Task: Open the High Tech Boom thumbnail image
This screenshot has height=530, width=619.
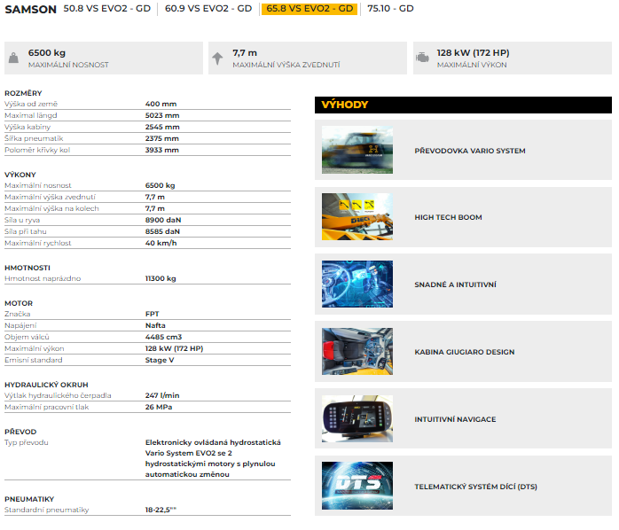Action: click(357, 216)
